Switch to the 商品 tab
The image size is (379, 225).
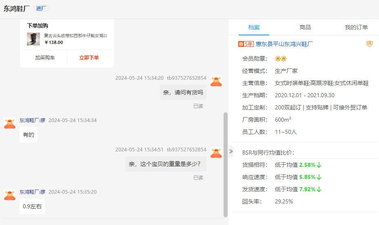point(305,27)
